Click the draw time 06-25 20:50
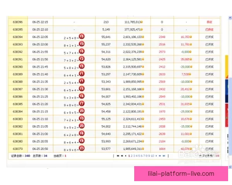Viewport: 232px width, 185px height. tap(40, 149)
